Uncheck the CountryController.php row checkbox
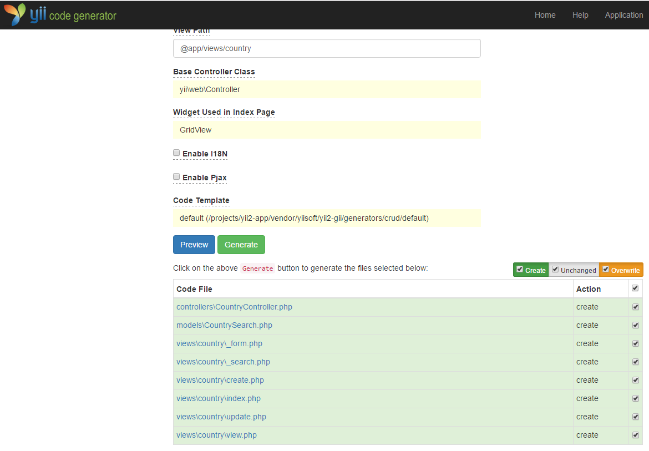Screen dimensions: 649x451 coord(635,306)
